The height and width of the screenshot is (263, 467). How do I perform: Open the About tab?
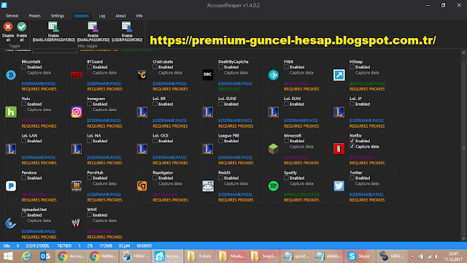coord(120,16)
